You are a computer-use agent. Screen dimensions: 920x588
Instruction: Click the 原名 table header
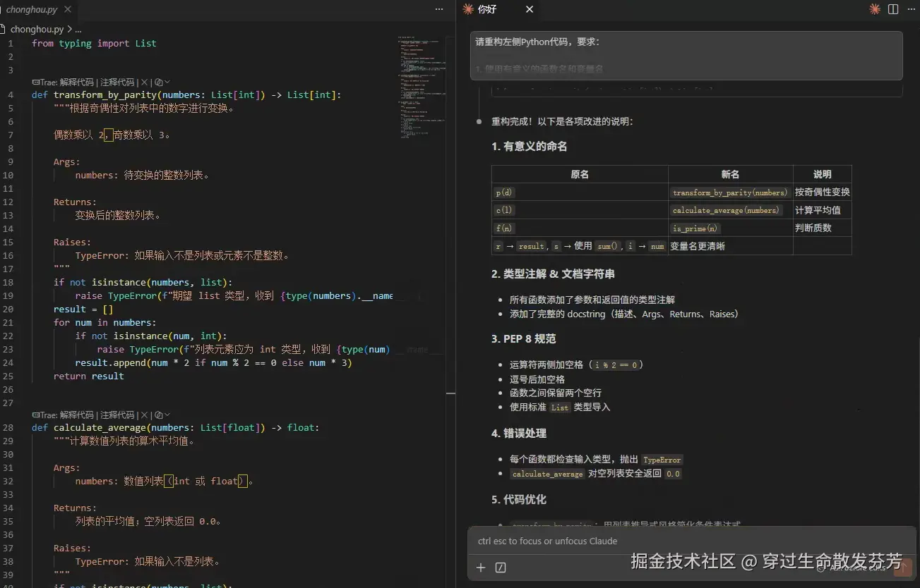click(x=580, y=174)
